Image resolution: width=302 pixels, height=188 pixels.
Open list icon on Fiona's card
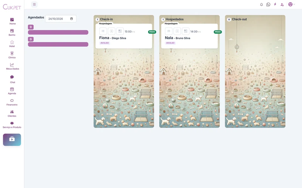103,31
